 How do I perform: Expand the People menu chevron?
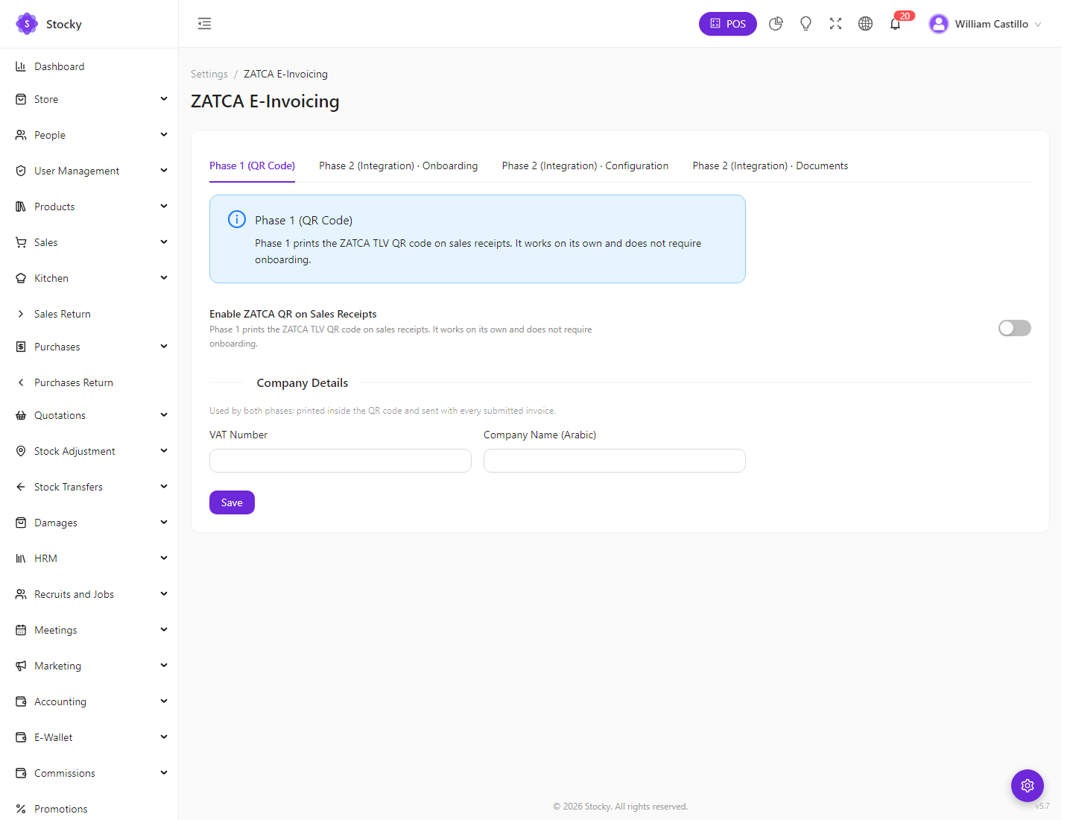coord(164,134)
